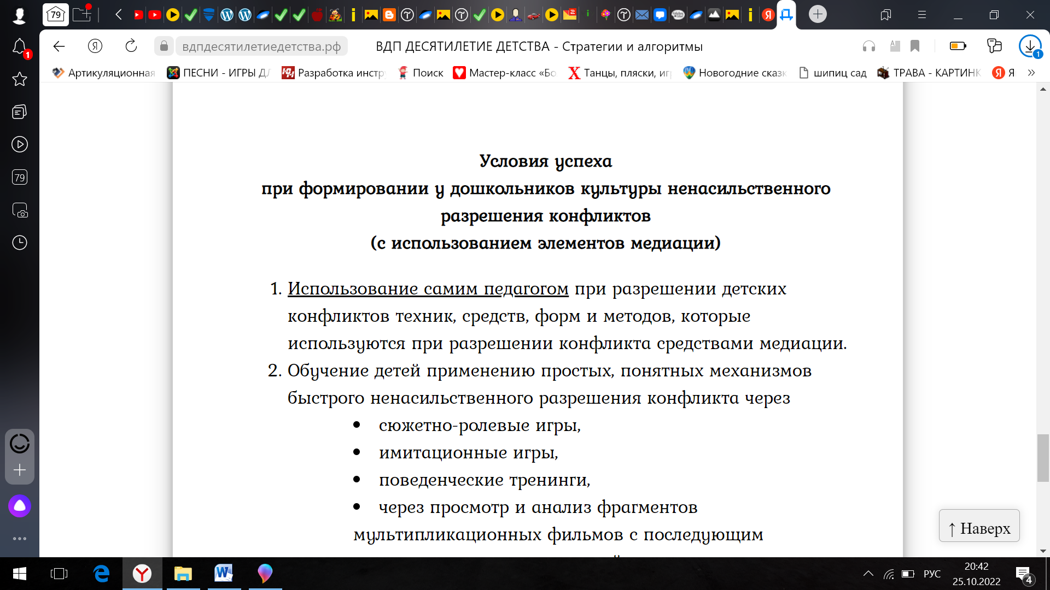Click underlined text Использование самим педагогом
1050x590 pixels.
tap(428, 288)
